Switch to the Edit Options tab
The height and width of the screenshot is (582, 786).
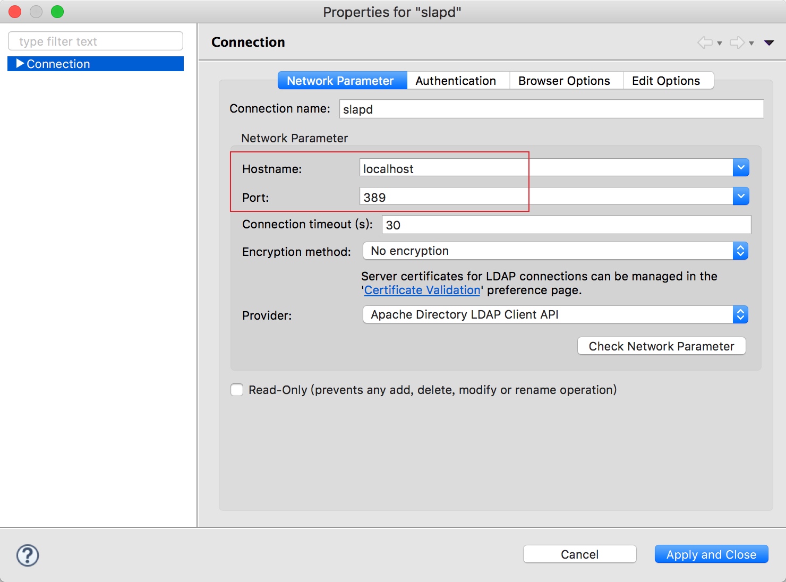[x=666, y=81]
